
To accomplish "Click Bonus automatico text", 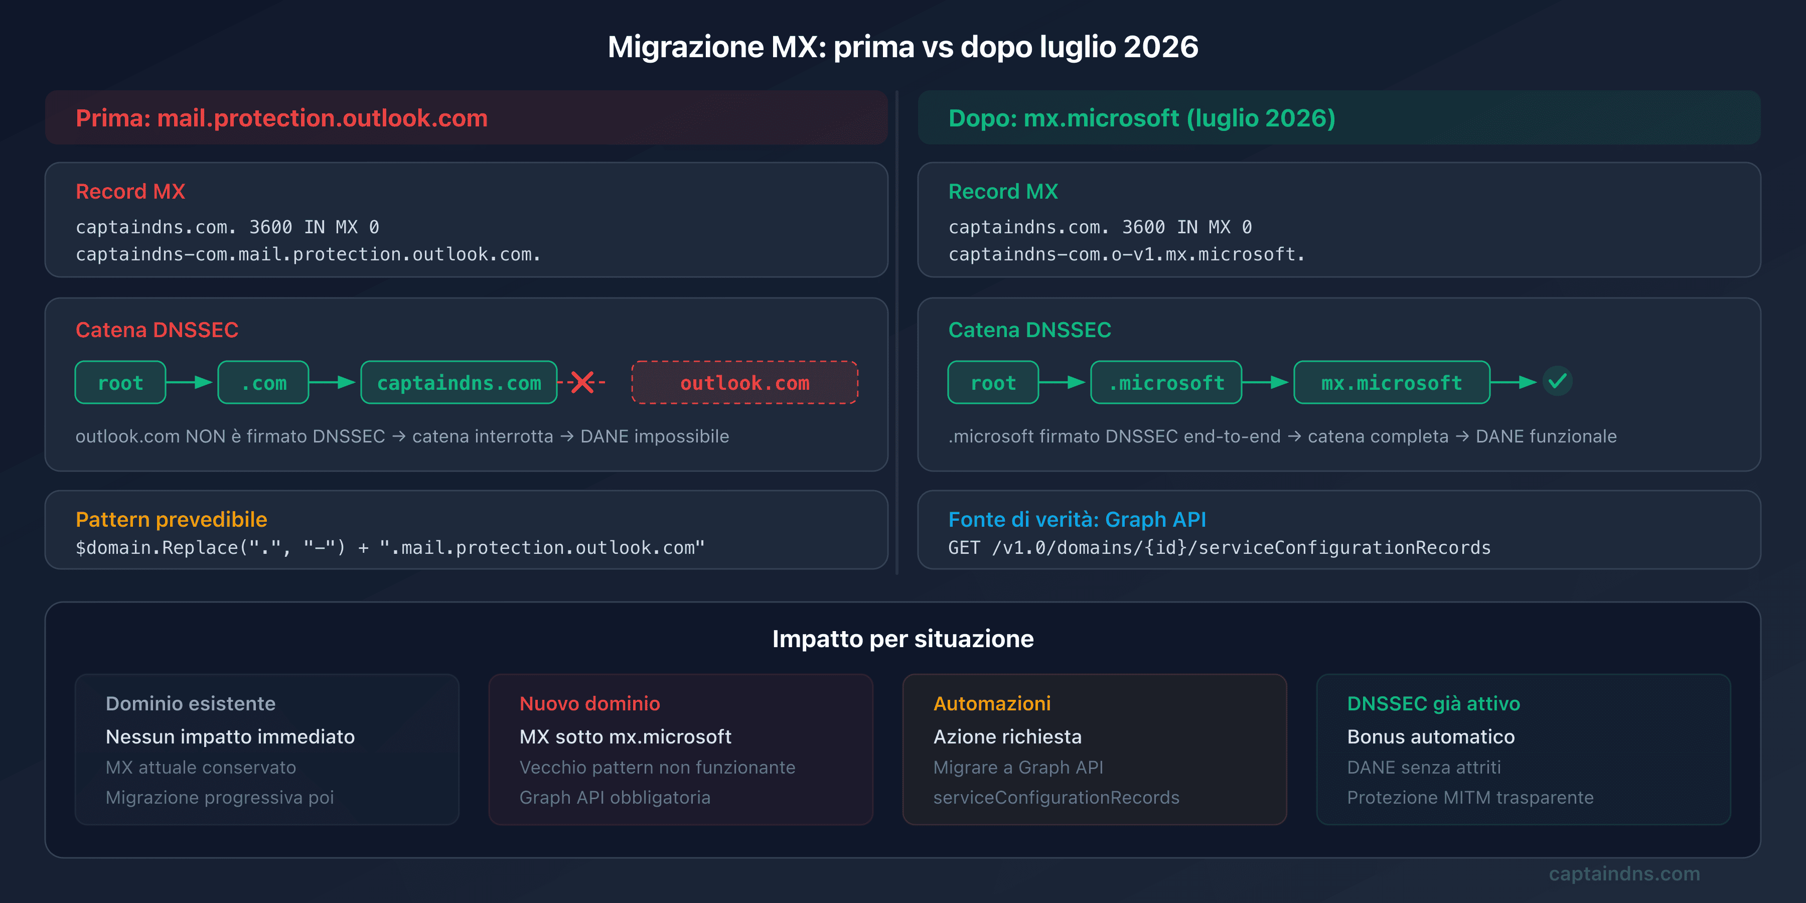I will 1431,736.
